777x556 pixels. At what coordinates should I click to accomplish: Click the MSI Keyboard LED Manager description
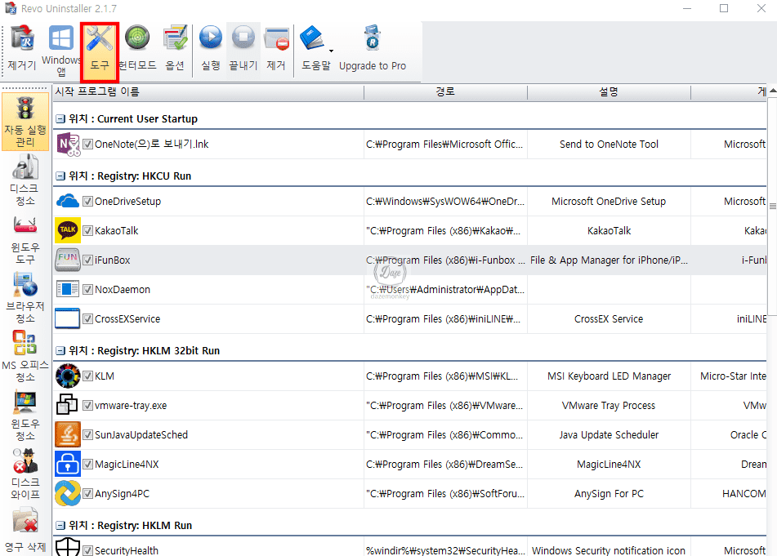(609, 376)
